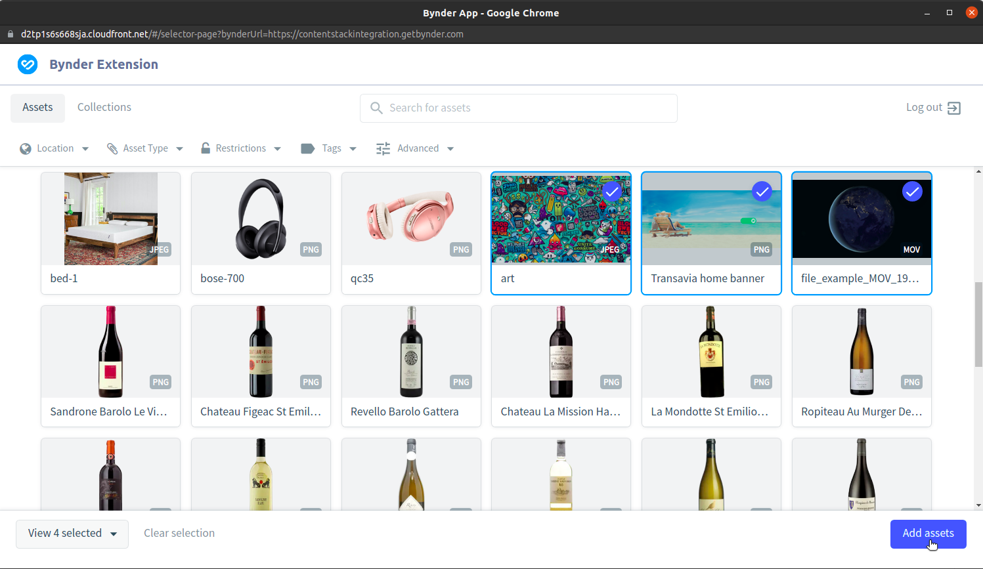Click Clear selection
This screenshot has height=569, width=983.
[179, 534]
